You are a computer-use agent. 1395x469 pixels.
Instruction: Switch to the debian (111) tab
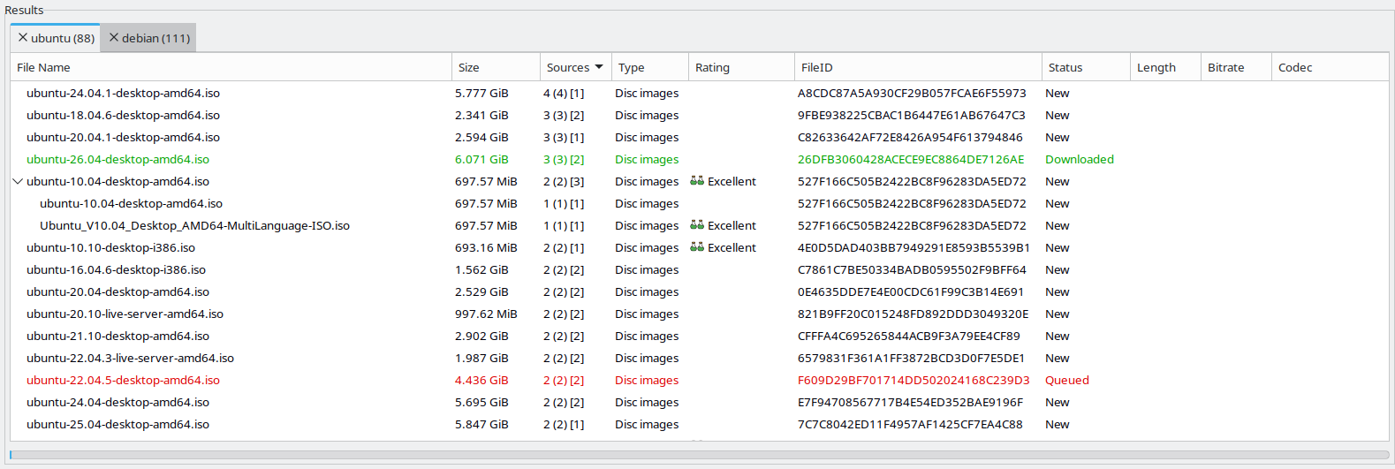(148, 38)
